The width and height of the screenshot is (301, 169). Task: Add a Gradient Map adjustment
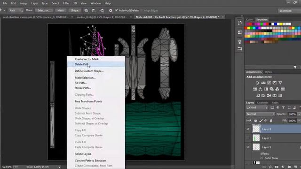point(280,95)
